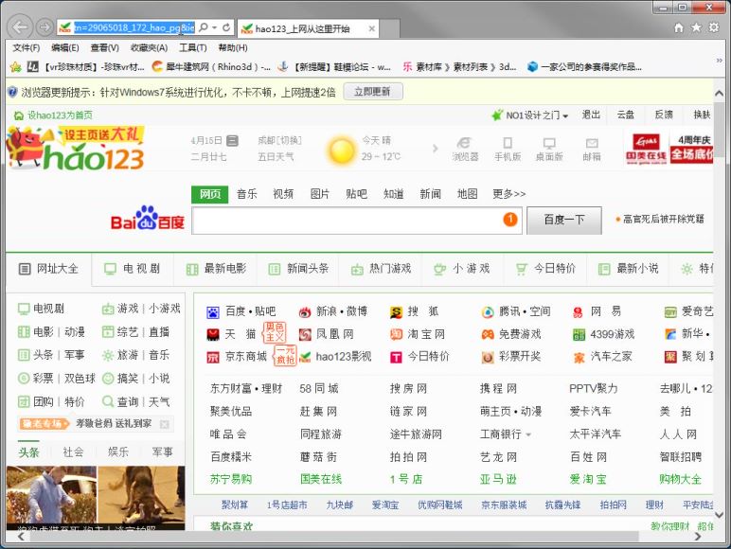Open the 最新电影 navigation tab
731x549 pixels.
(x=216, y=269)
